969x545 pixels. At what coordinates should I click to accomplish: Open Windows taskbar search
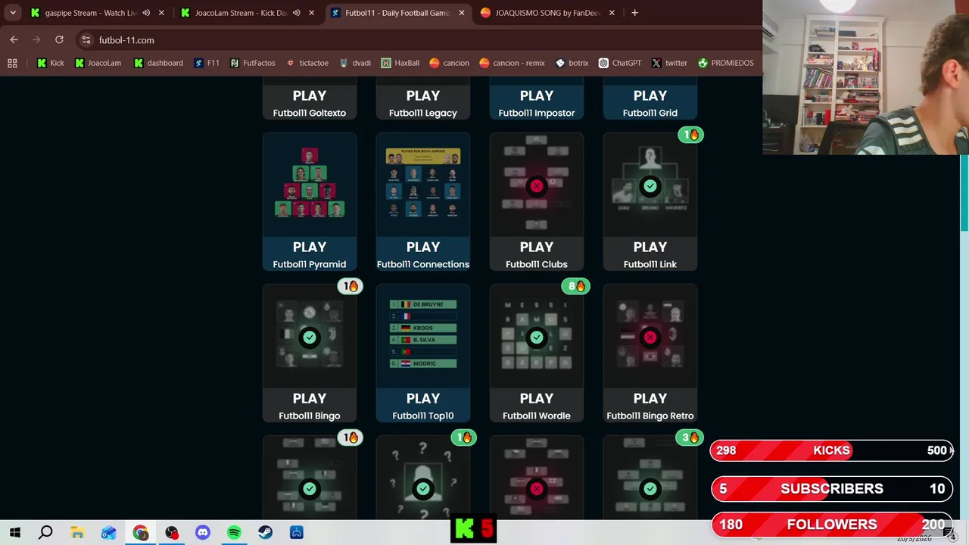(45, 533)
